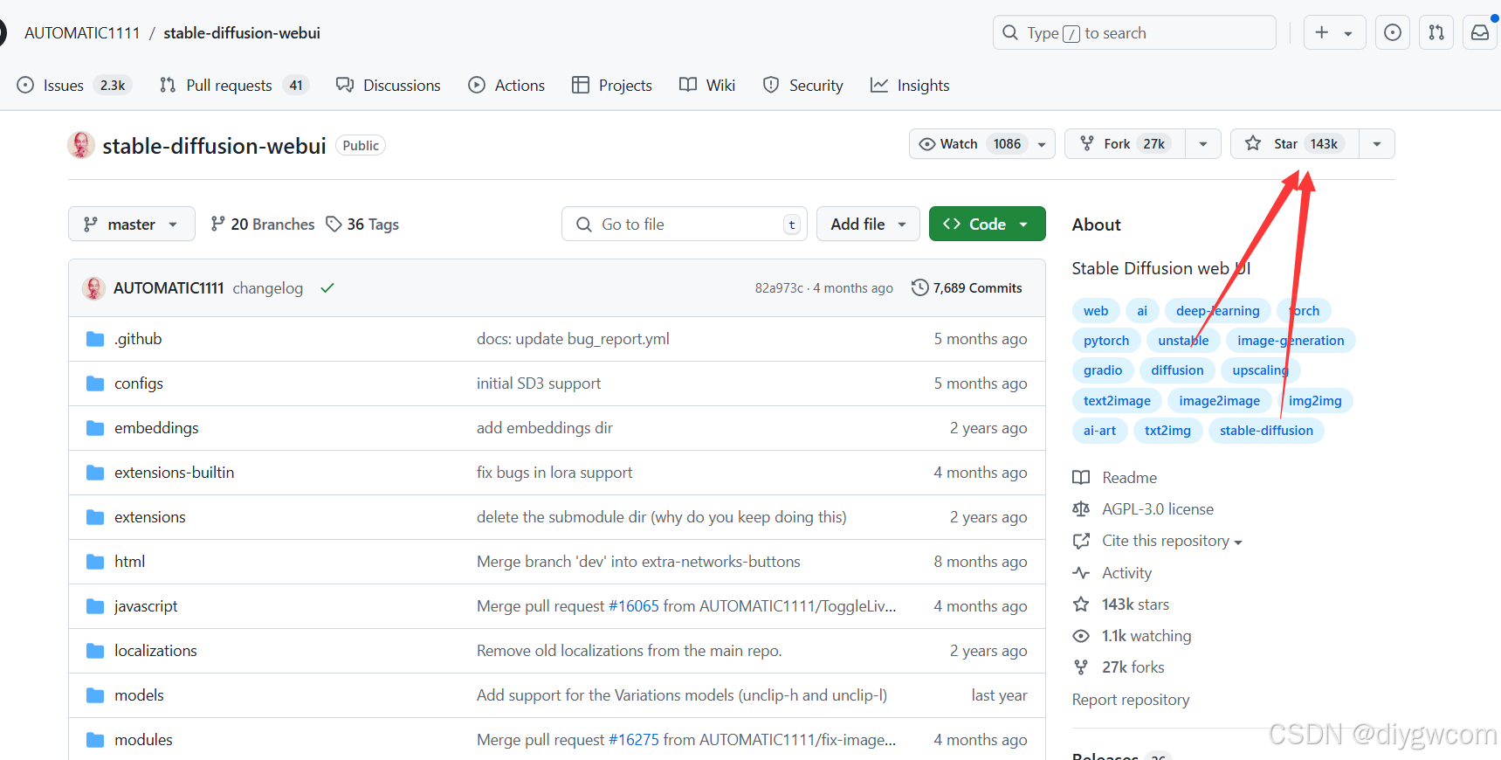Viewport: 1501px width, 760px height.
Task: Click the extensions-builtin folder icon
Action: tap(95, 473)
